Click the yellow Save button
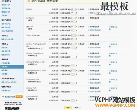The height and width of the screenshot is (110, 137). pos(68,108)
